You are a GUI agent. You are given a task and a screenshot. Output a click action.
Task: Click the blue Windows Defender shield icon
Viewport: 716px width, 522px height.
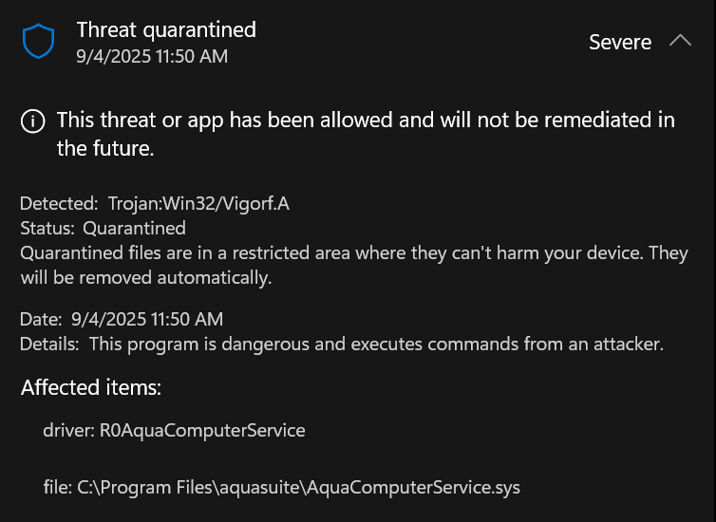click(x=39, y=41)
